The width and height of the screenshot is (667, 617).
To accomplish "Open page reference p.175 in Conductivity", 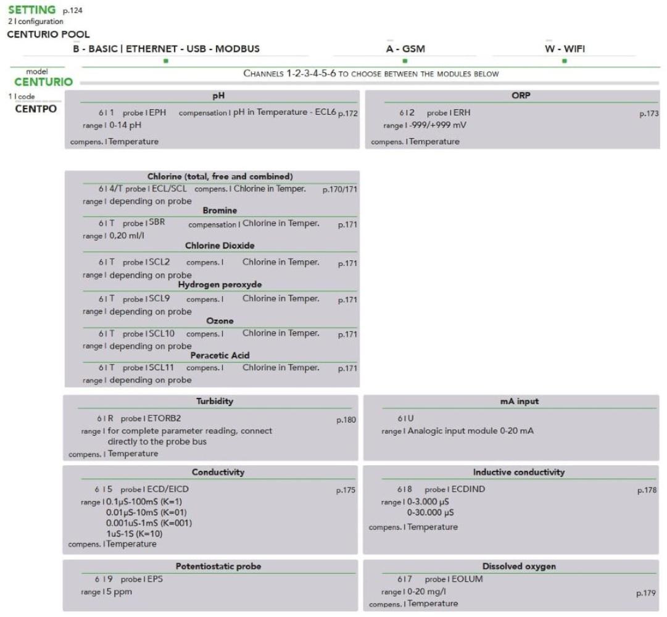I will point(346,491).
